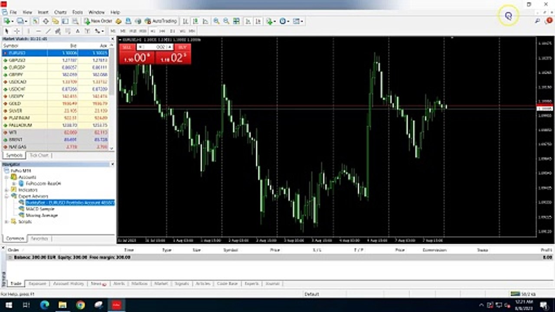Select USDJPY row in Market Watch

[55, 96]
